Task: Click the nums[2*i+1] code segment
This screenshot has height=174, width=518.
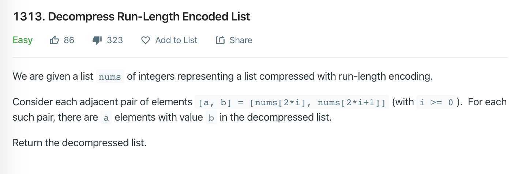Action: (352, 103)
